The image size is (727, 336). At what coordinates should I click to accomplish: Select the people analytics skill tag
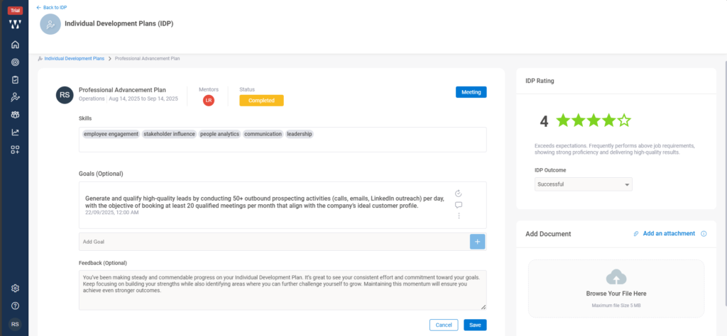220,134
